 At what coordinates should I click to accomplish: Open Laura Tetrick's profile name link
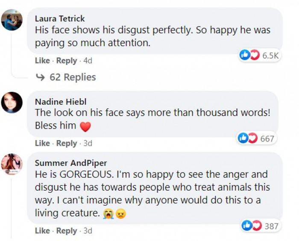click(x=60, y=18)
